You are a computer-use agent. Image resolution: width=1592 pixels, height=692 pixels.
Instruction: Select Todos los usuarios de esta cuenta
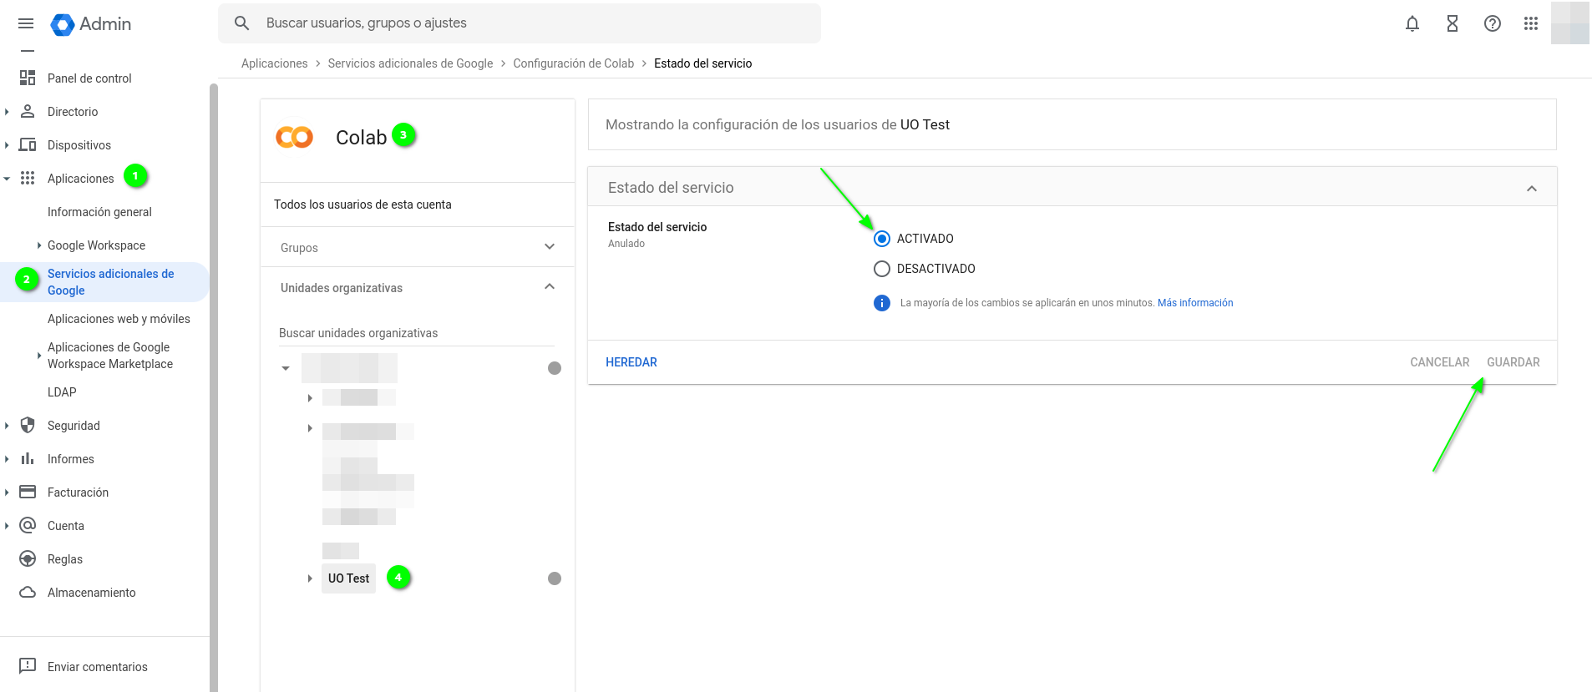(x=363, y=205)
